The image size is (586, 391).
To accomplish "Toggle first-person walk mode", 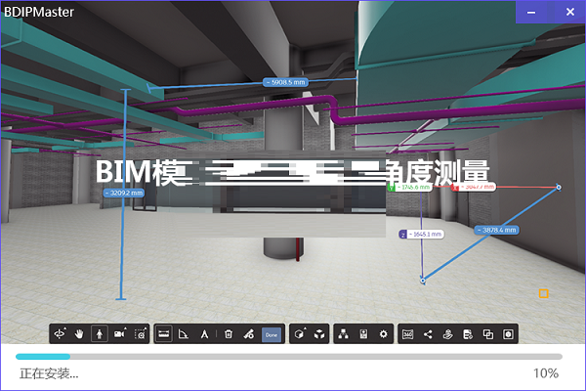I will click(99, 334).
